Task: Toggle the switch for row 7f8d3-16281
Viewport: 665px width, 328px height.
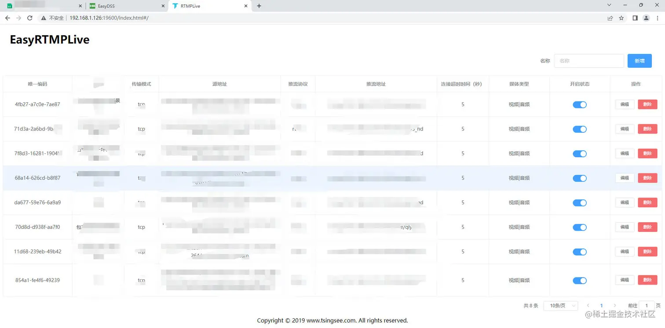Action: click(x=580, y=154)
